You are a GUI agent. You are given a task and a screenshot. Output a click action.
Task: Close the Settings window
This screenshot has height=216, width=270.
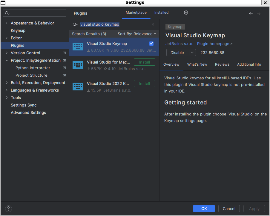tap(265, 3)
